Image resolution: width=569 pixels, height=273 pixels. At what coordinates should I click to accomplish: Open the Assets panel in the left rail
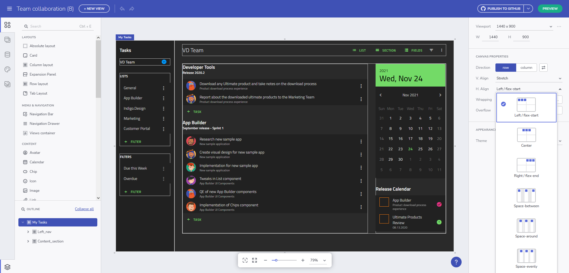pyautogui.click(x=7, y=84)
